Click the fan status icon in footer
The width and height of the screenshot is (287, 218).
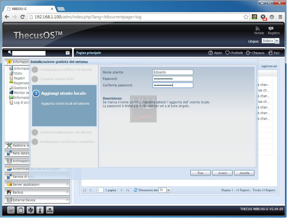(x=30, y=210)
